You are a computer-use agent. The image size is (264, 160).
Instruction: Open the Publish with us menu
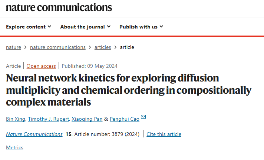click(141, 27)
